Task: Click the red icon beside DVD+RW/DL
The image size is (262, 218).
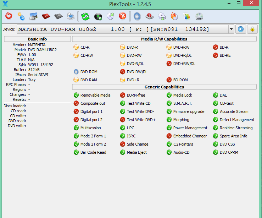Action: point(169,64)
